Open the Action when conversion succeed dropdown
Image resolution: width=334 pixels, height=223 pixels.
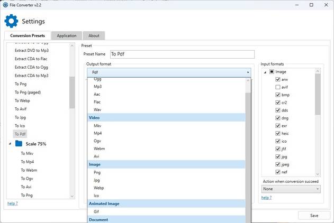coord(291,189)
